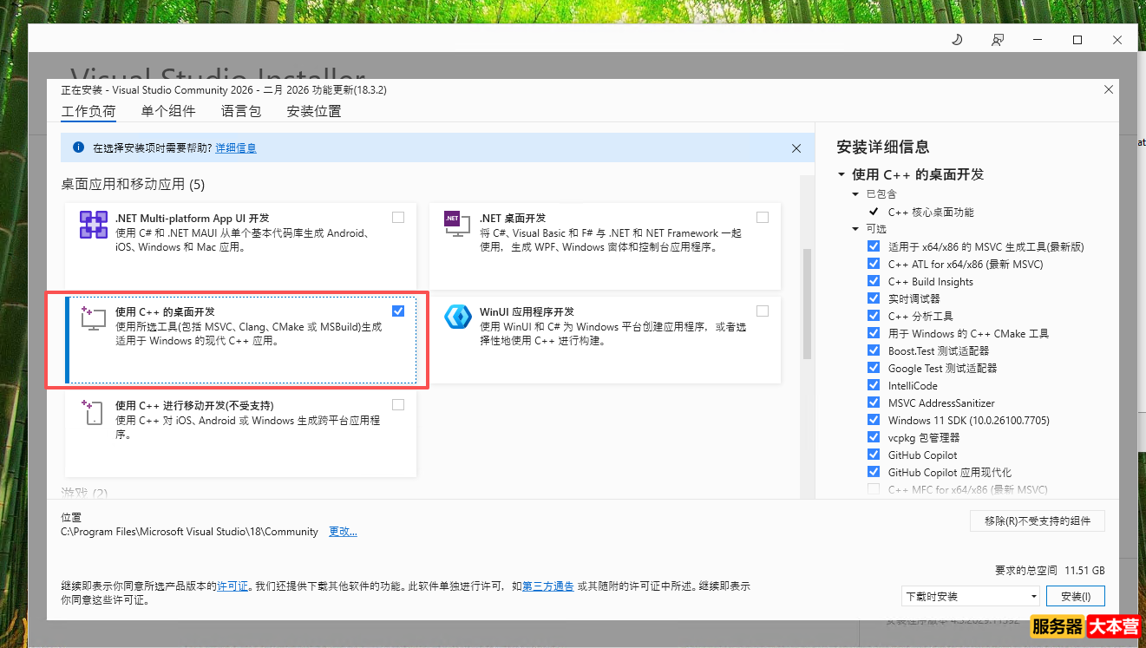This screenshot has height=648, width=1146.
Task: Switch to the 单个组件 tab
Action: coord(167,111)
